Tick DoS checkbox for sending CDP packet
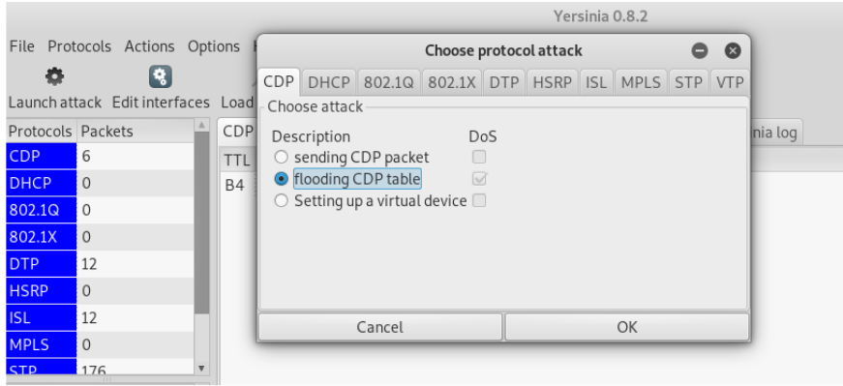This screenshot has height=386, width=843. tap(479, 157)
